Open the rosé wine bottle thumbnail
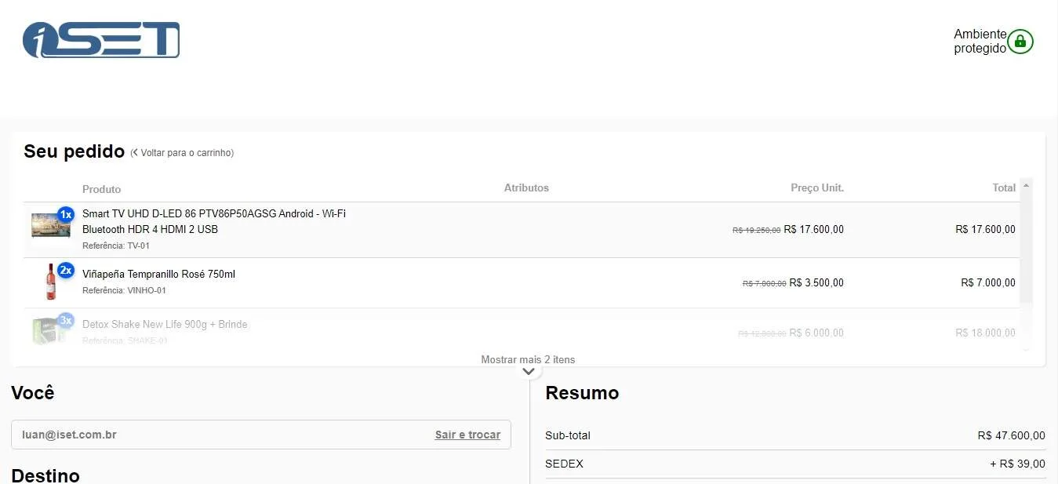This screenshot has height=484, width=1058. tap(51, 282)
